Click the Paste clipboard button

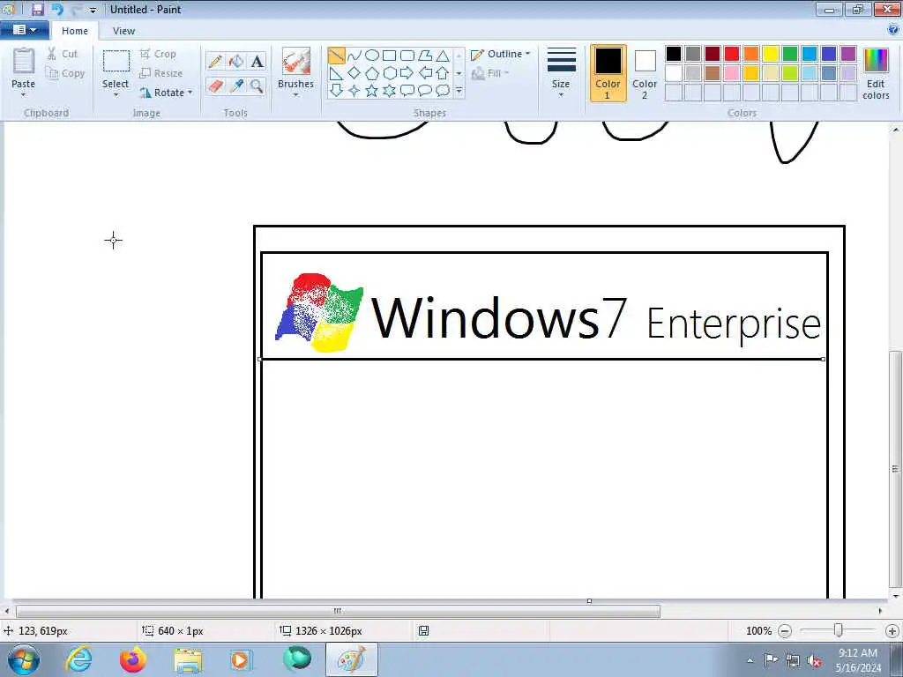[x=24, y=67]
